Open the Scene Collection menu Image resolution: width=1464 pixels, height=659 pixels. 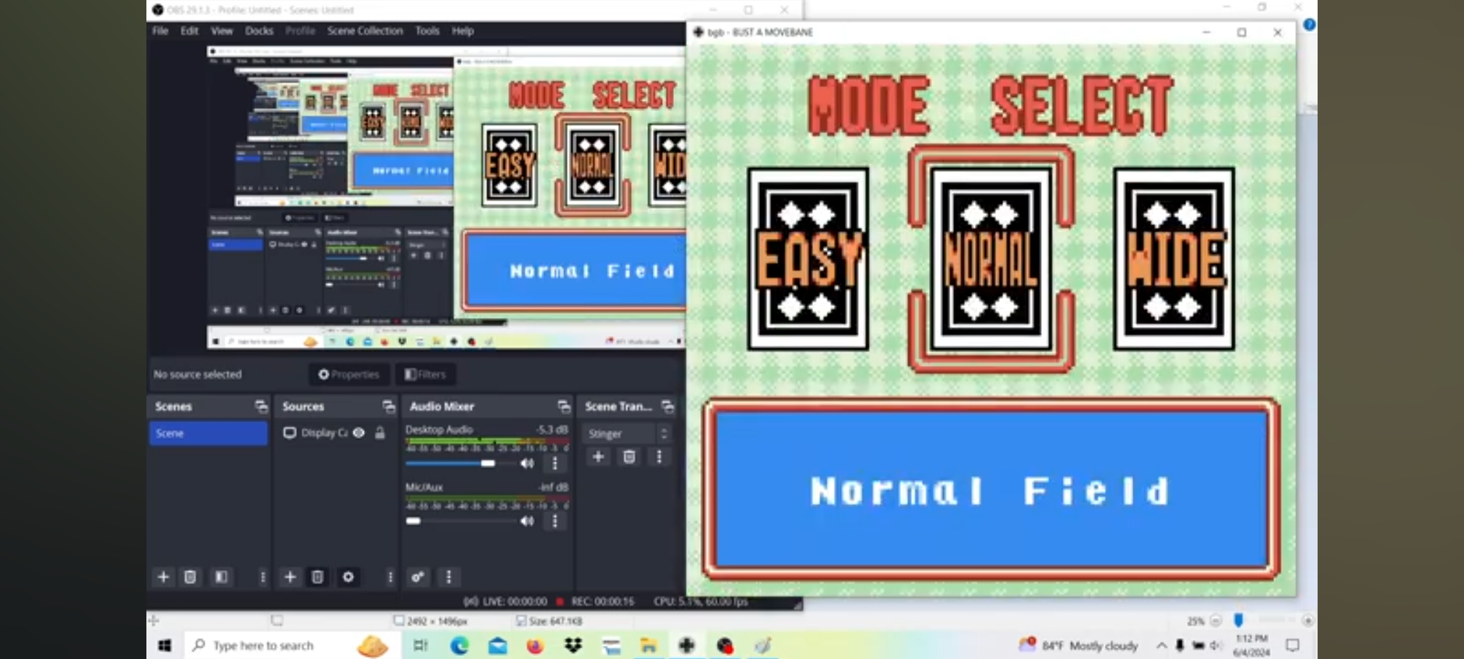point(365,31)
